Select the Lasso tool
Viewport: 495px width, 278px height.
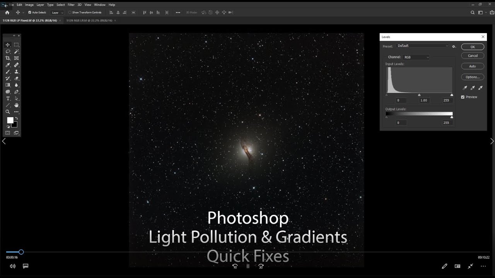click(8, 51)
